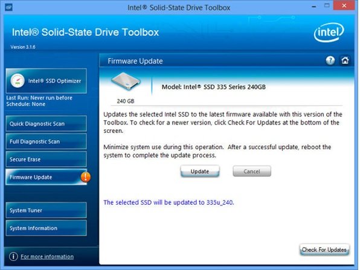Viewport: 360px width, 270px height.
Task: Click Check For Updates button
Action: pyautogui.click(x=324, y=249)
